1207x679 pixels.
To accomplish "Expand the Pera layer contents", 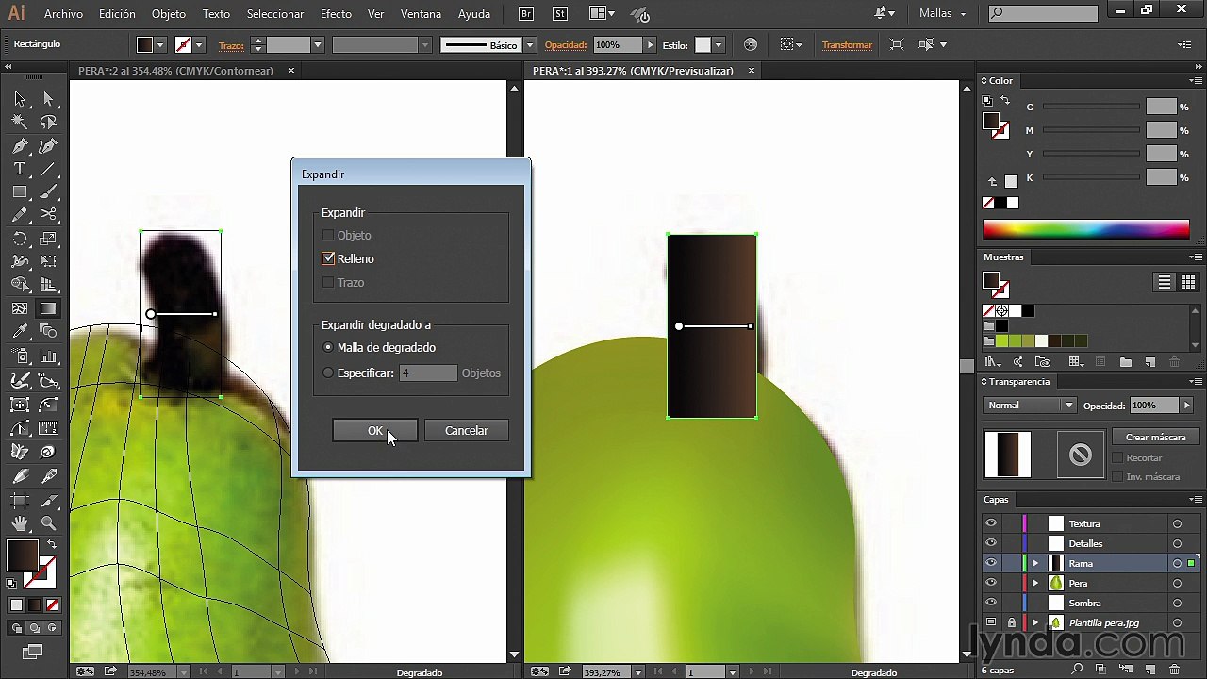I will [x=1035, y=583].
